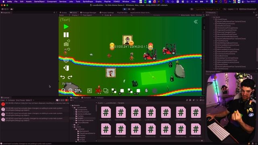Open the PlayFab menu

[x=107, y=2]
